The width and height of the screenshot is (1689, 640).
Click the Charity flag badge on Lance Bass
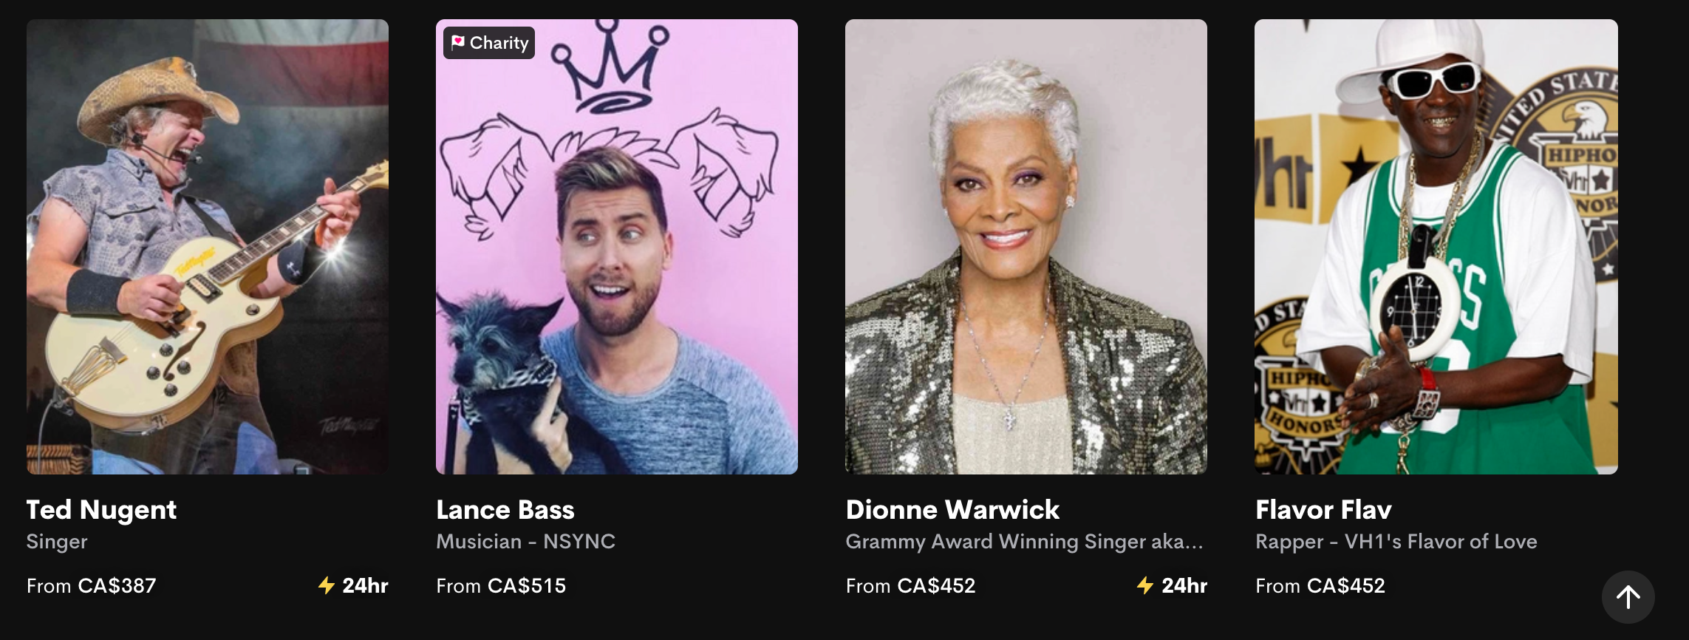[x=489, y=43]
